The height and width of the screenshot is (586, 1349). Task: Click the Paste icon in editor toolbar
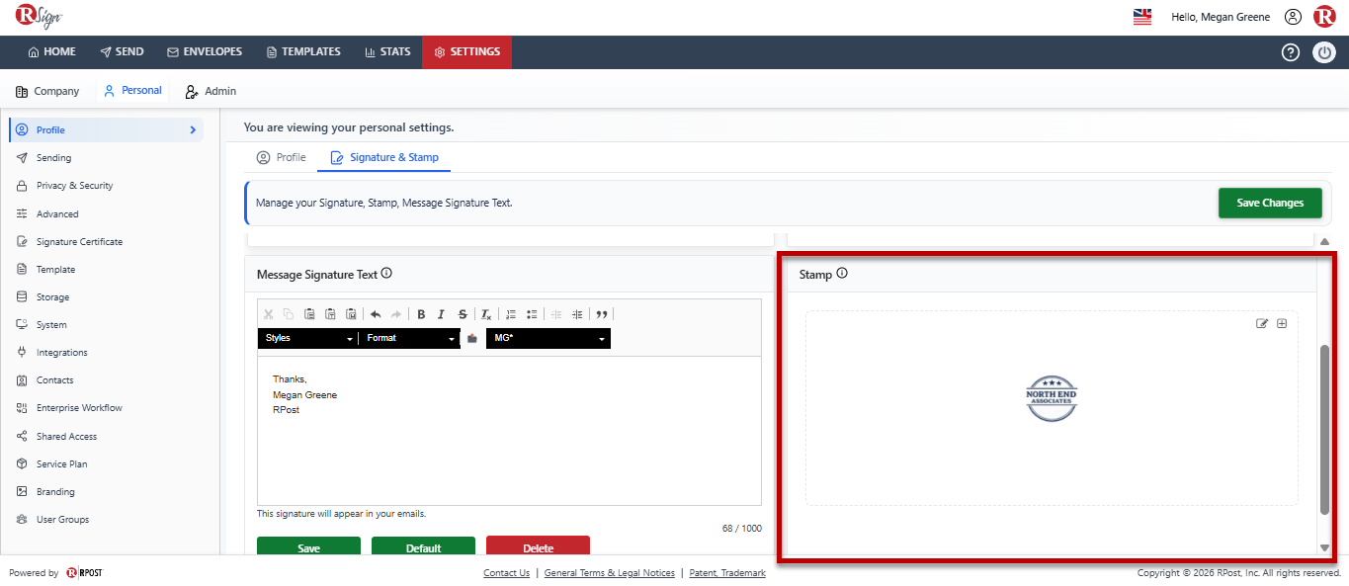click(309, 314)
